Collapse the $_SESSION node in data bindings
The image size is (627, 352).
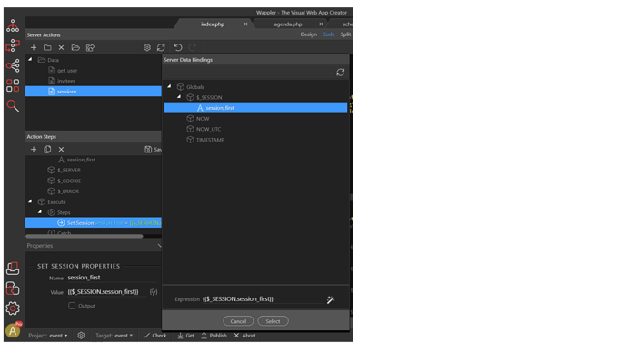point(179,96)
